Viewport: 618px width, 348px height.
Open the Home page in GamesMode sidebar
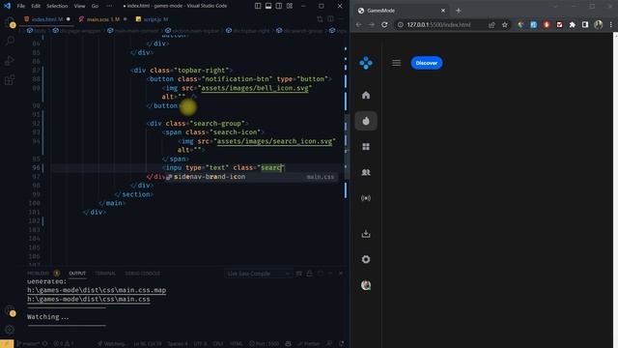click(366, 95)
